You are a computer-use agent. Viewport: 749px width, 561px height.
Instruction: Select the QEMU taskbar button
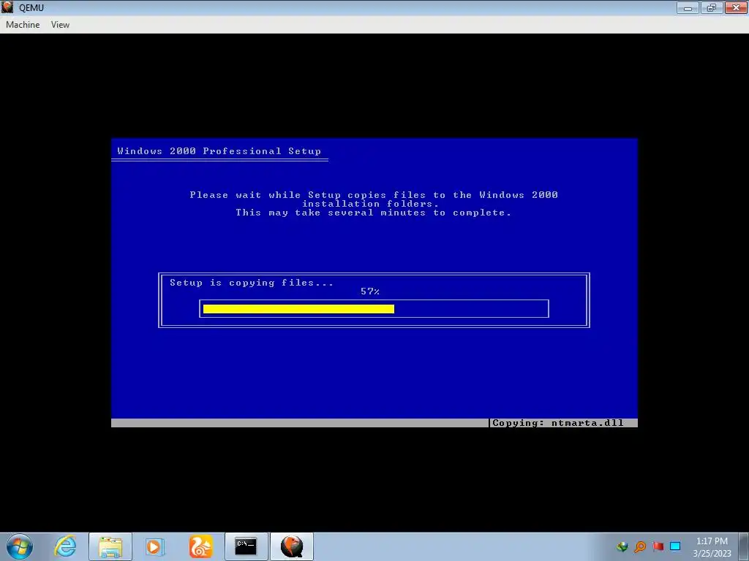[292, 546]
